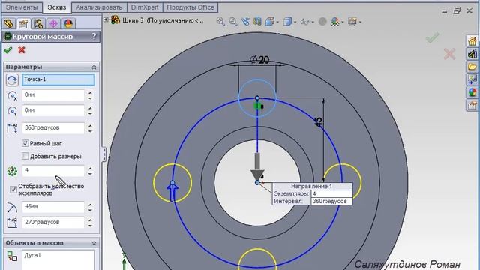Cancel circular pattern with red X

point(22,50)
